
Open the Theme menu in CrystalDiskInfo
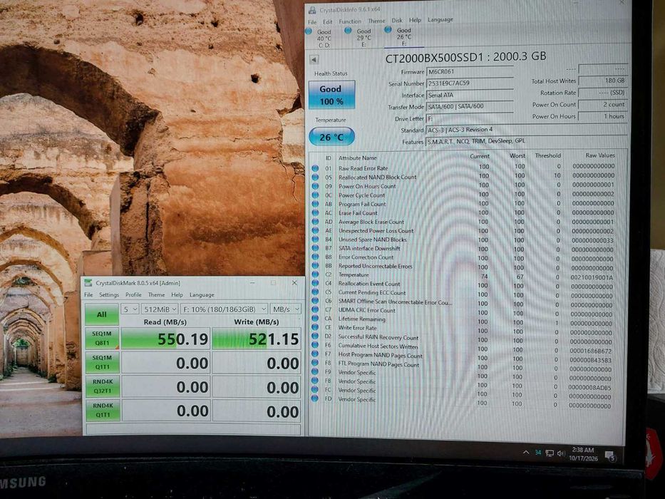coord(376,21)
